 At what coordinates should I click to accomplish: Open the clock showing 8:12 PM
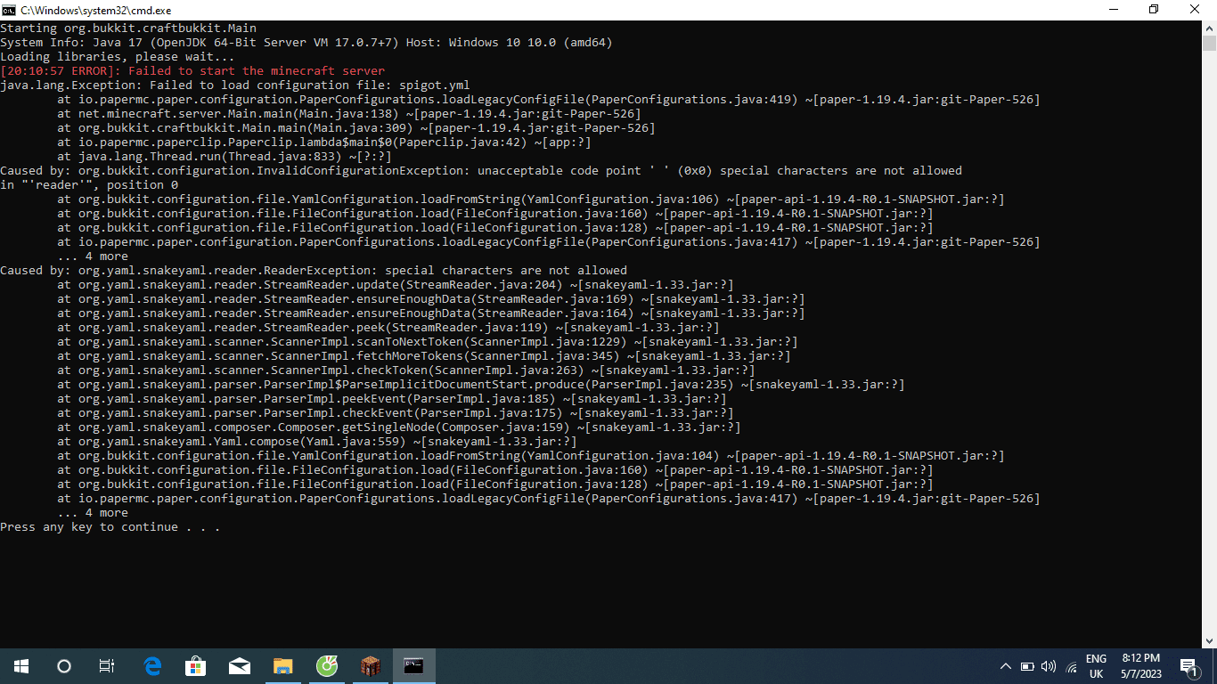(1140, 666)
